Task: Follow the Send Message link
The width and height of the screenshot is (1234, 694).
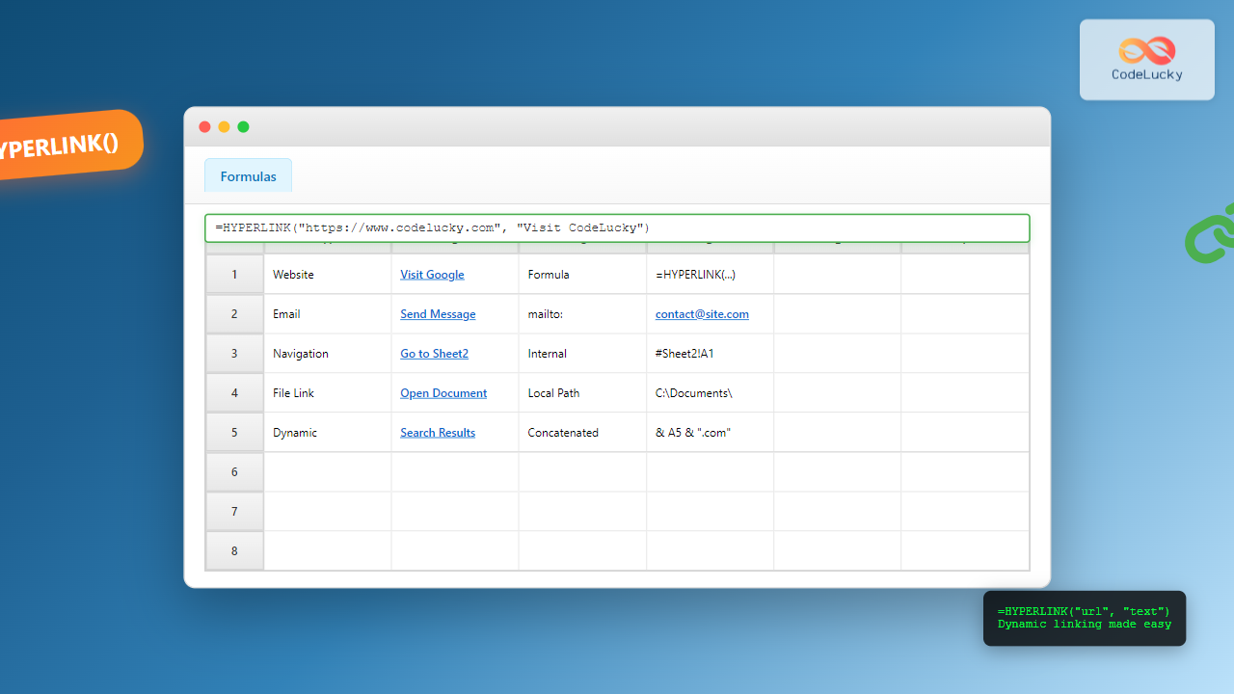Action: point(438,314)
